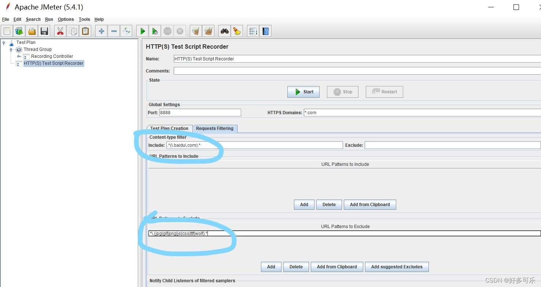The image size is (541, 287).
Task: Click the Shutdown test toolbar icon
Action: [180, 31]
